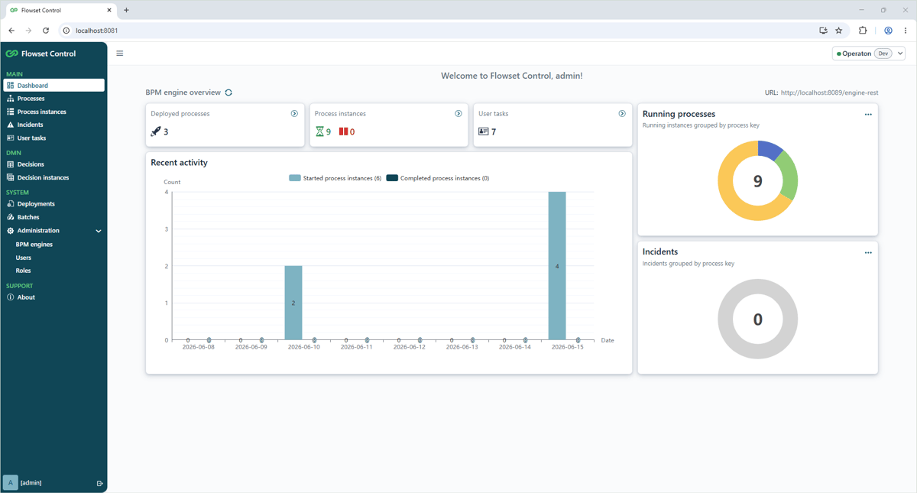Reload the page in browser
917x493 pixels.
[x=46, y=31]
